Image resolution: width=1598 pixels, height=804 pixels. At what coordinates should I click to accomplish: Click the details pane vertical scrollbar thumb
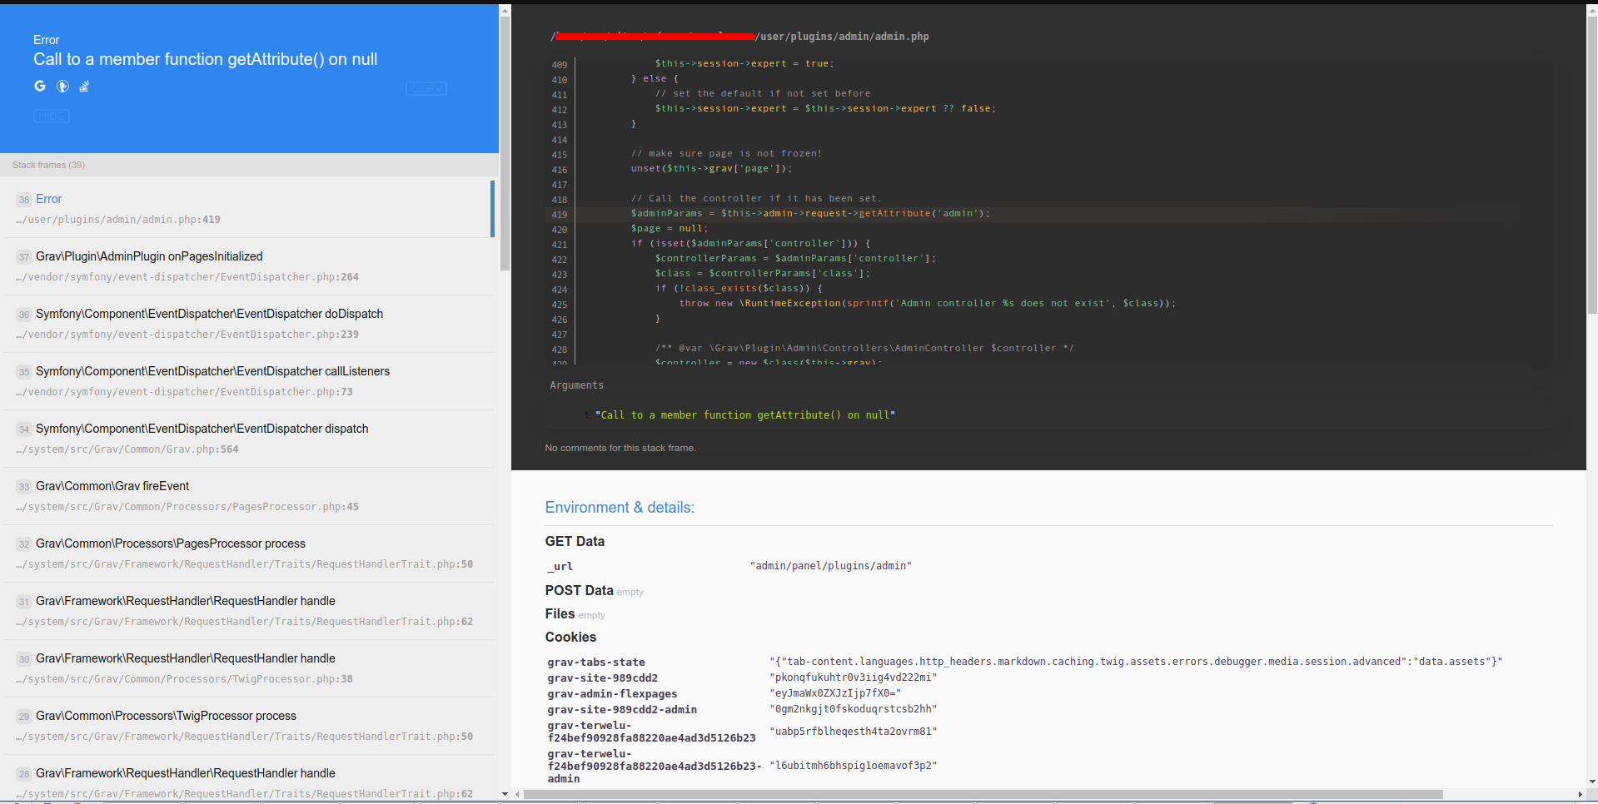tap(1592, 166)
